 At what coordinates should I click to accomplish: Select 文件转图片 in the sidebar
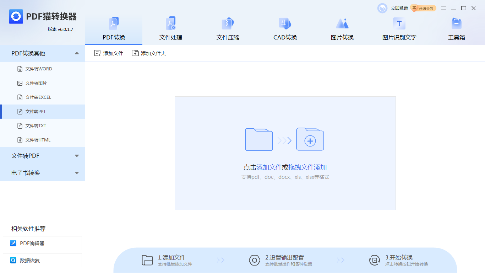click(x=42, y=83)
